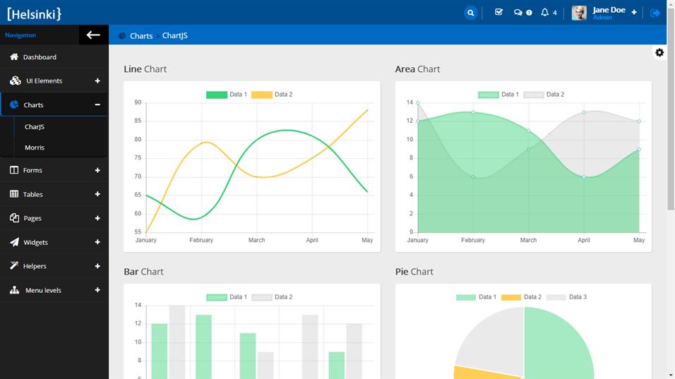Click the breadcrumb pie chart icon
The height and width of the screenshot is (379, 675).
(122, 36)
